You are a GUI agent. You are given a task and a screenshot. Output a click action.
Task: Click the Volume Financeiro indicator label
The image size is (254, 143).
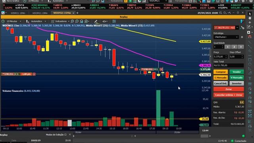click(13, 91)
